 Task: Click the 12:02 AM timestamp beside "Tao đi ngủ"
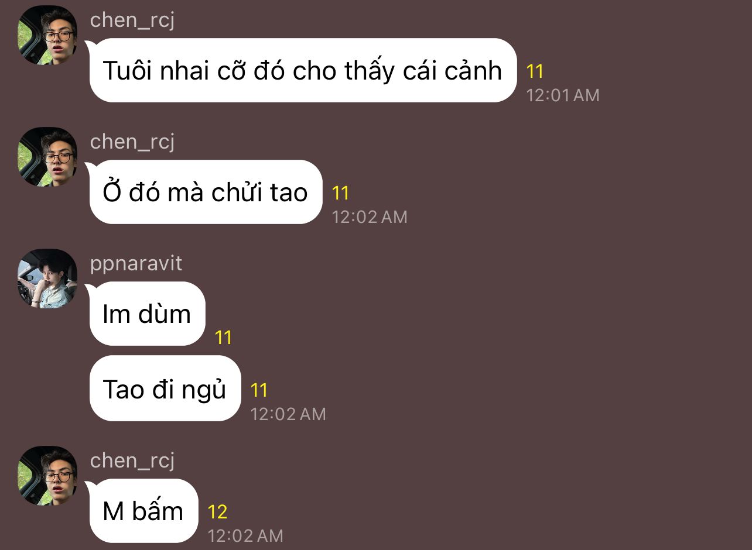pos(288,414)
